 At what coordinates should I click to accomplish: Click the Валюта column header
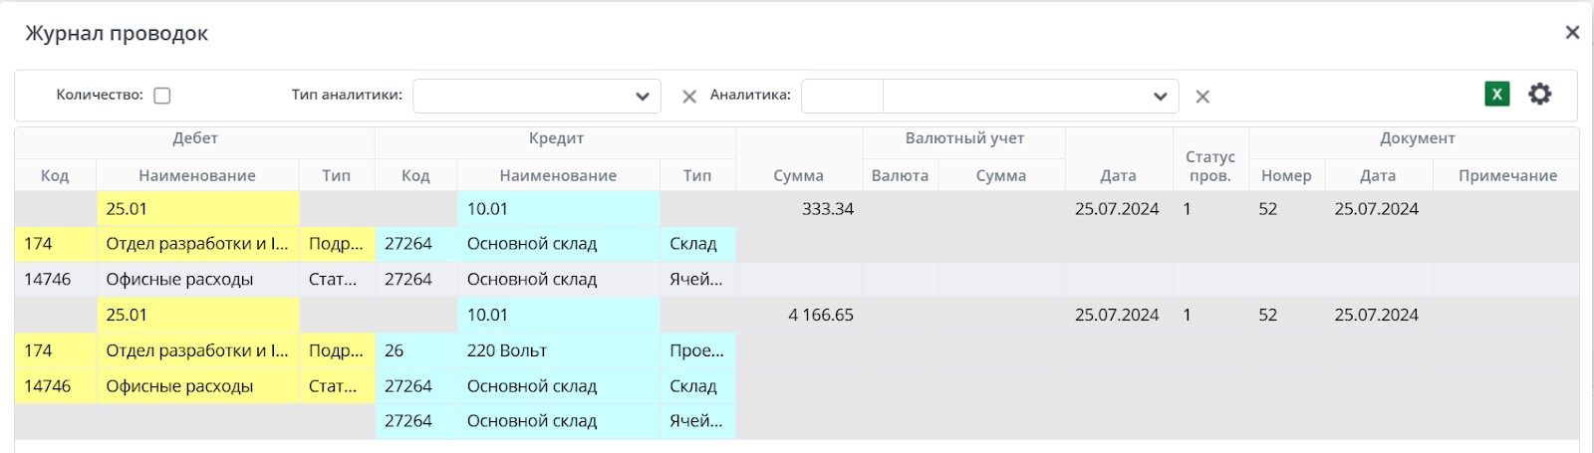(x=899, y=175)
